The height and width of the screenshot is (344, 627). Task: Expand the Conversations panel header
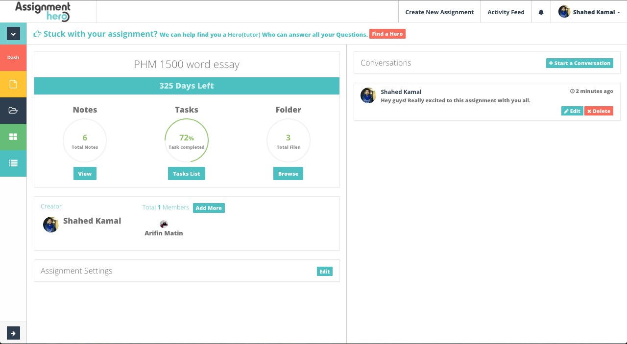point(386,63)
